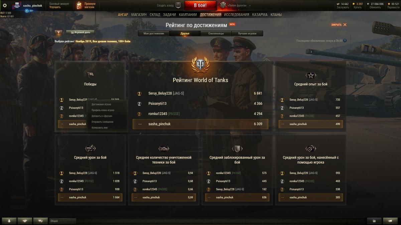The image size is (401, 225).
Task: Click the platoon icon beside Создать взвод
Action: (178, 5)
